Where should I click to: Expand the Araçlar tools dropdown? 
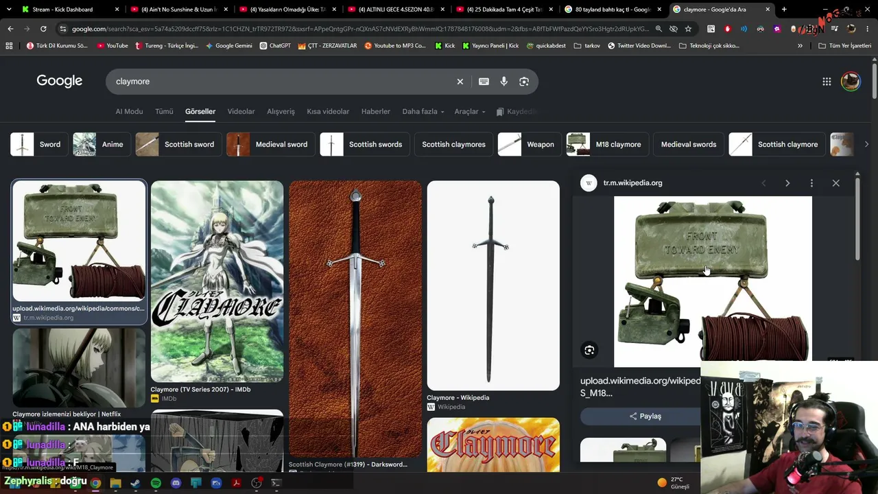[470, 112]
